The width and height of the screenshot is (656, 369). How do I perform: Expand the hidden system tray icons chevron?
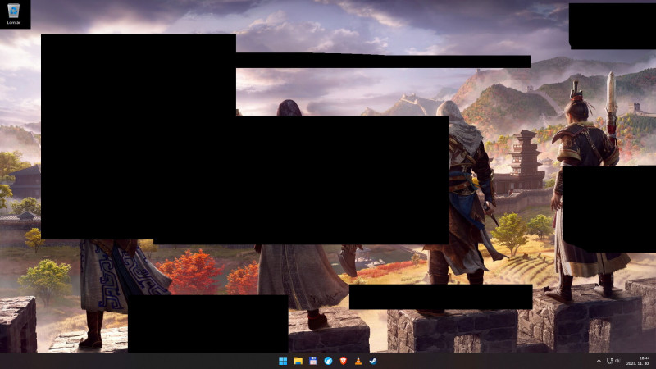click(599, 361)
